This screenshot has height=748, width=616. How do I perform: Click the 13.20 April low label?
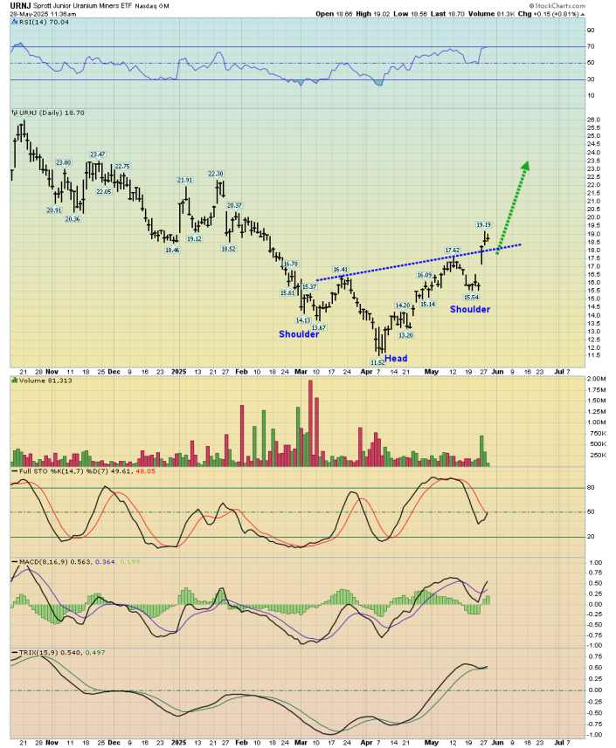click(405, 335)
